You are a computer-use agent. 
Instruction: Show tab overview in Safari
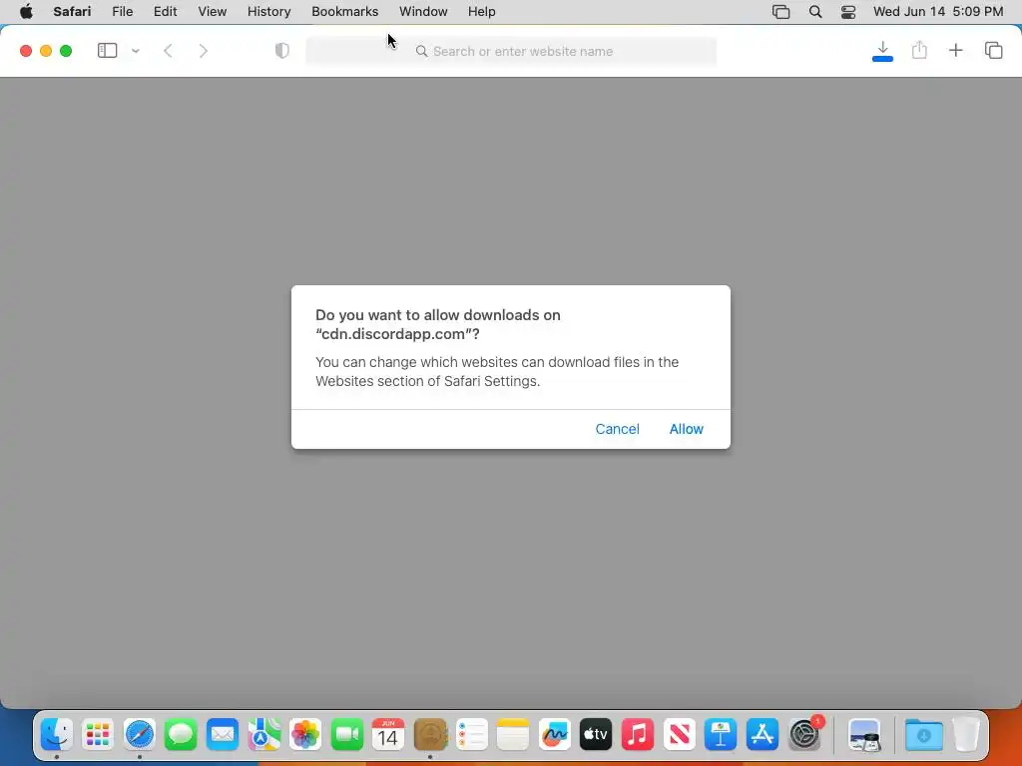[x=993, y=50]
